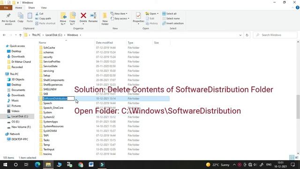Click Edit in the Open group
Image resolution: width=300 pixels, height=169 pixels.
(x=150, y=19)
